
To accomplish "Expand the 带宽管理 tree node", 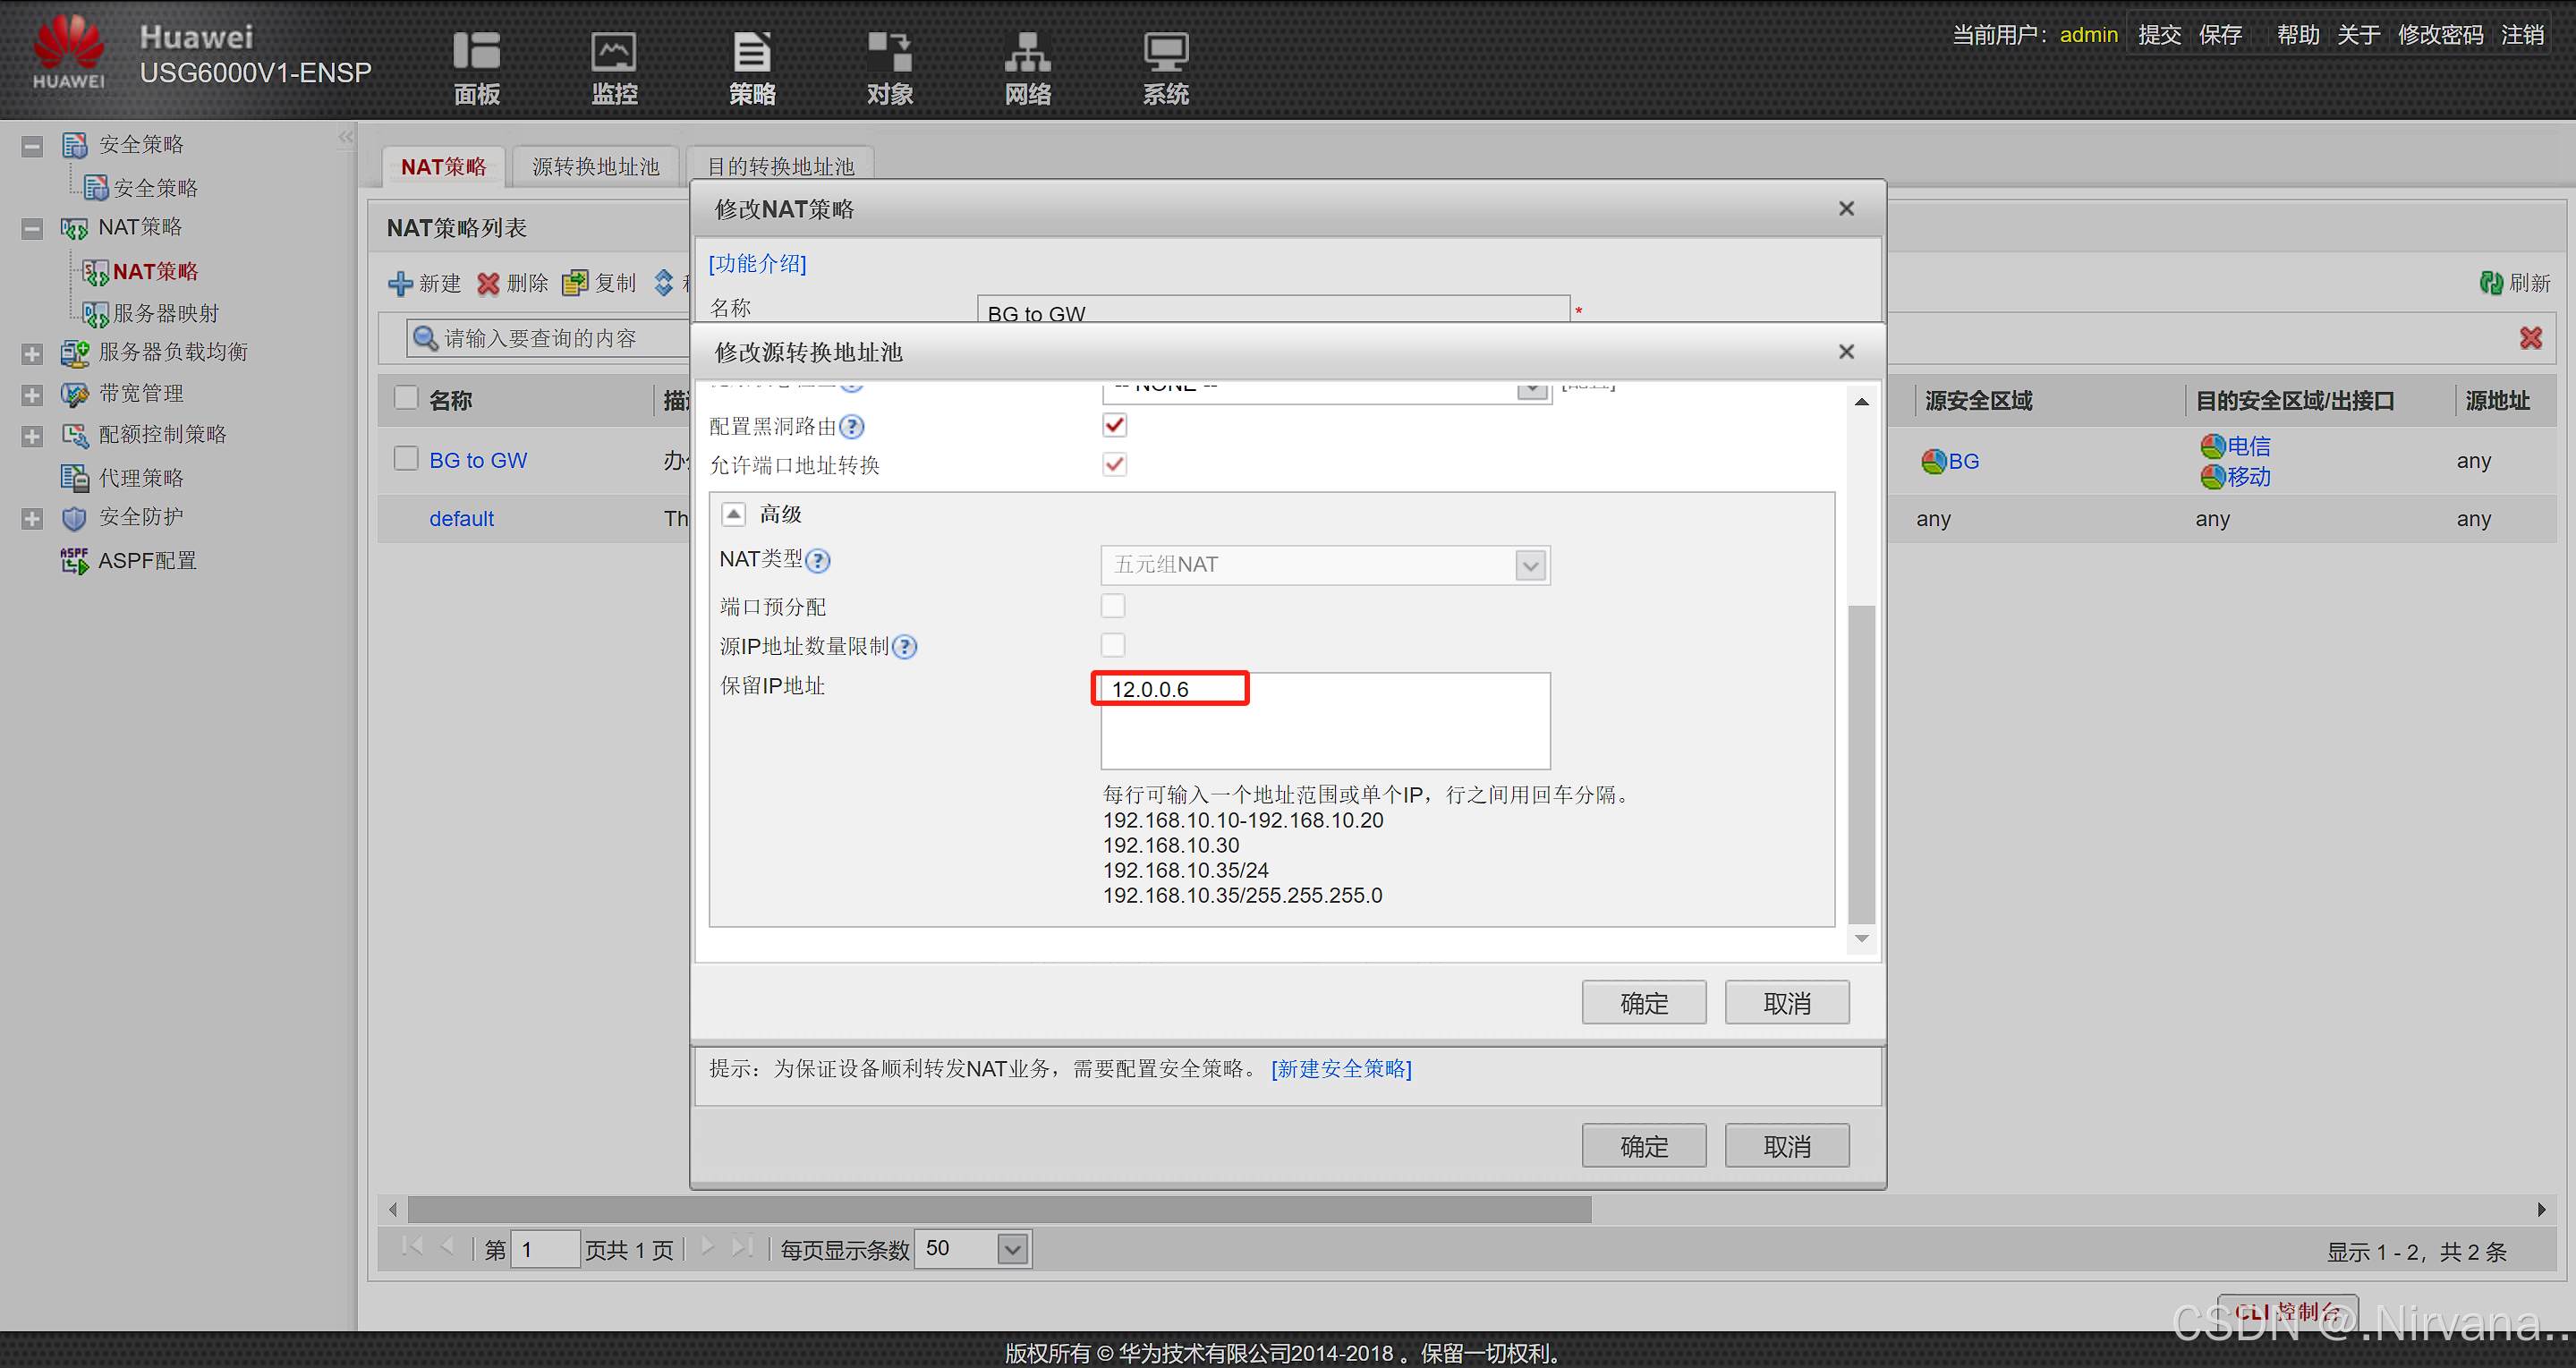I will 32,395.
